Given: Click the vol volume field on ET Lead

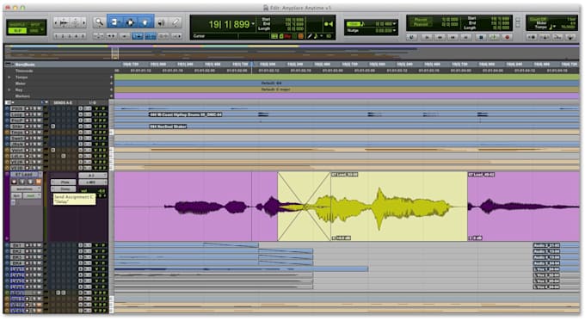Looking at the screenshot, I should [x=93, y=191].
